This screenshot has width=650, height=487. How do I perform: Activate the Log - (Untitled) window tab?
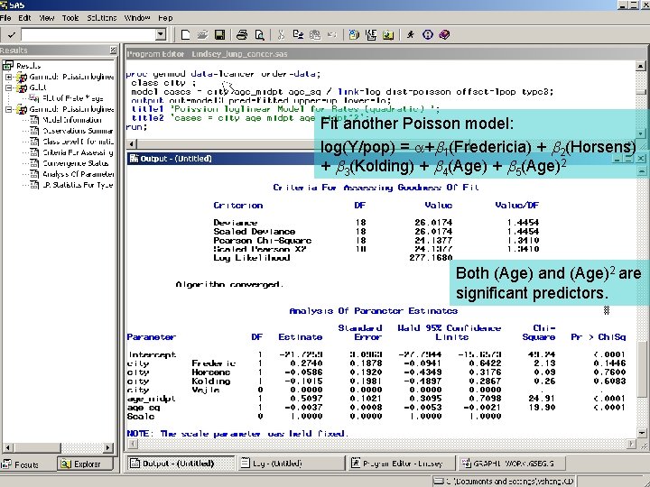coord(291,463)
